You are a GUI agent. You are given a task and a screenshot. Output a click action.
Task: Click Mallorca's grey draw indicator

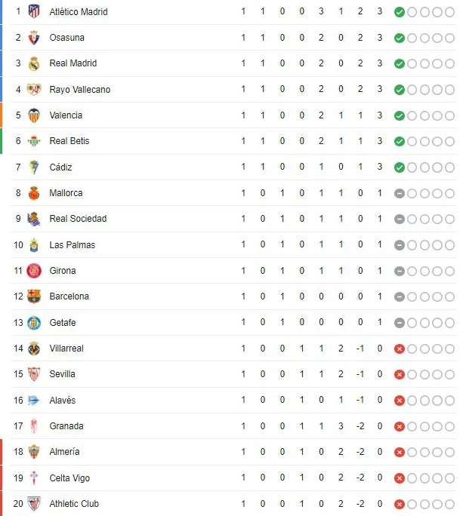coord(400,193)
